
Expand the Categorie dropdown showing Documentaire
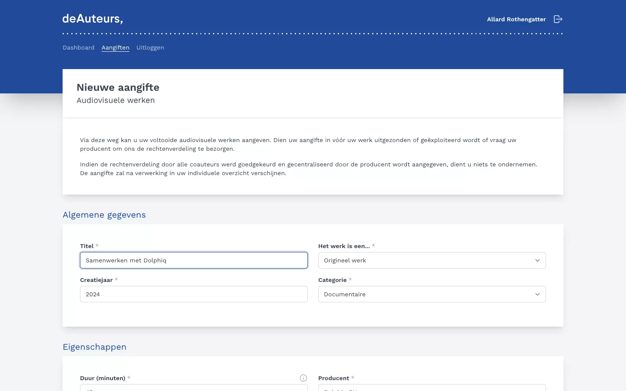(432, 294)
